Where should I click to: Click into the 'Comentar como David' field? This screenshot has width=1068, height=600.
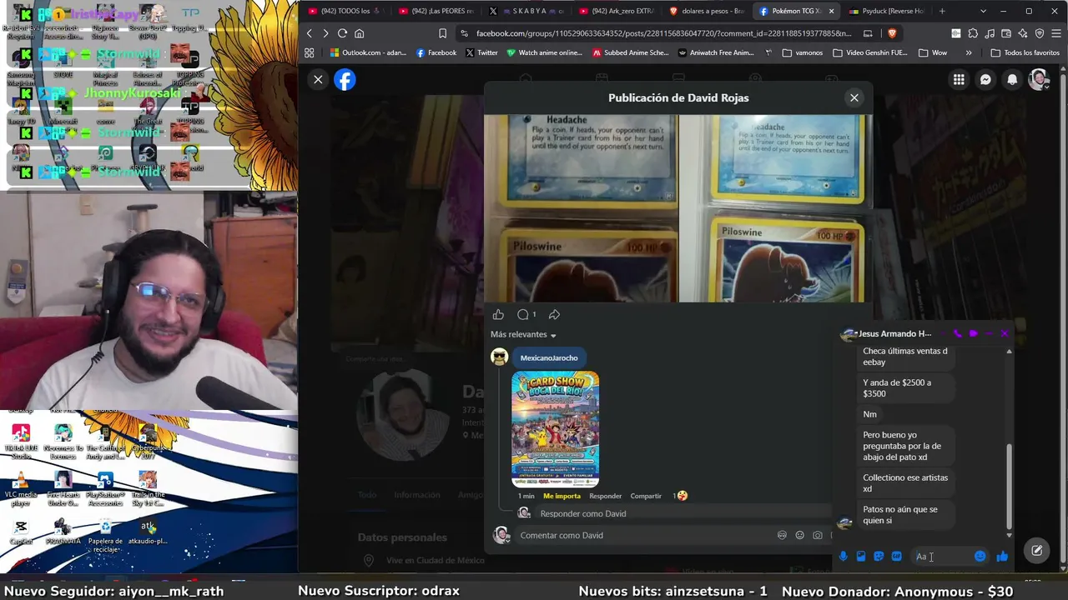pyautogui.click(x=642, y=535)
